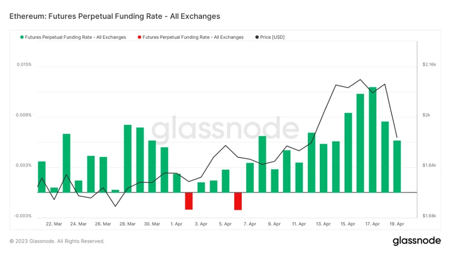Screen dimensions: 451x253
Task: Click the second red negative bar near 6. Apr
Action: 238,201
